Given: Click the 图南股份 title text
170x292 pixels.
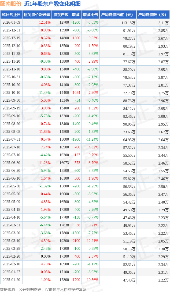Looking at the screenshot, I should click(11, 4).
